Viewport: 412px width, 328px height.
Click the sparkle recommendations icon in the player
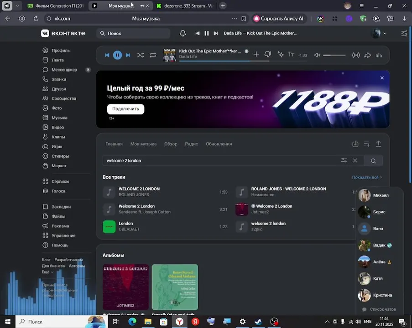coord(280,54)
